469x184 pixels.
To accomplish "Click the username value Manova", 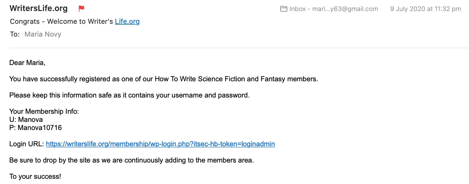I will coord(30,120).
